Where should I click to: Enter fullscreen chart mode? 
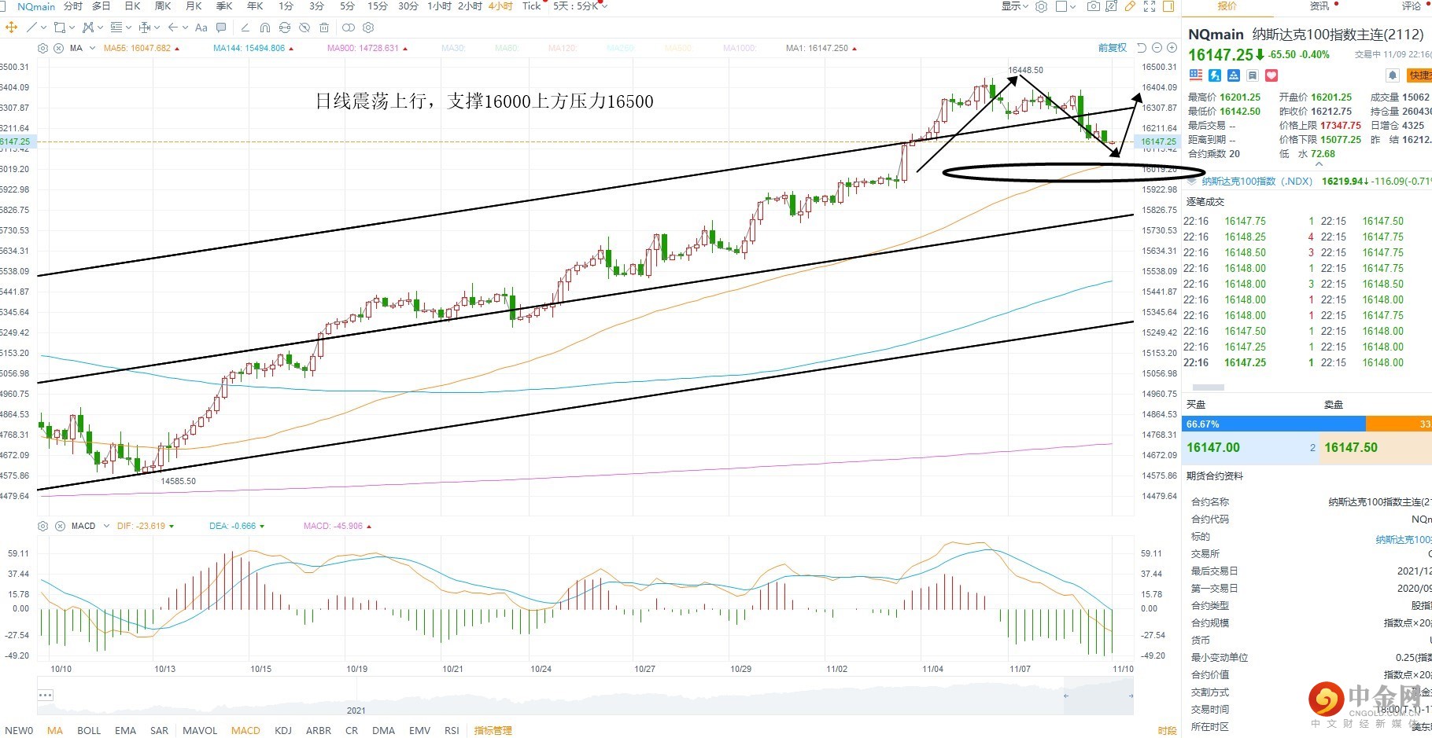point(1150,6)
